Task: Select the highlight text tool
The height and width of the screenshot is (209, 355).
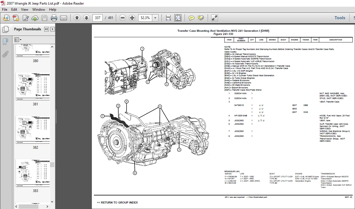Action: click(x=201, y=18)
